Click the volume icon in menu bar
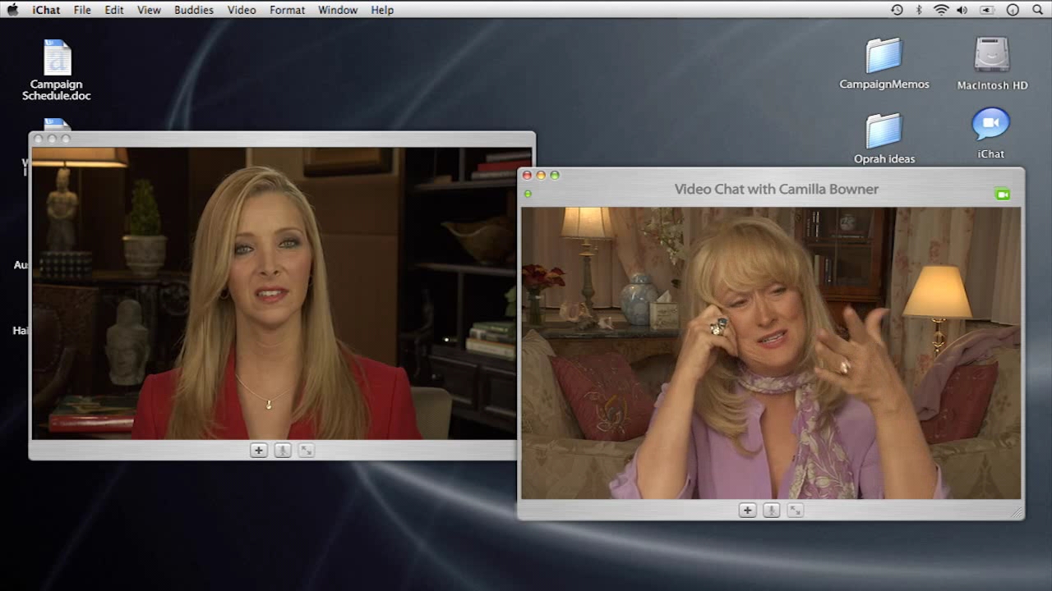Screen dimensions: 1052x591 pos(962,10)
